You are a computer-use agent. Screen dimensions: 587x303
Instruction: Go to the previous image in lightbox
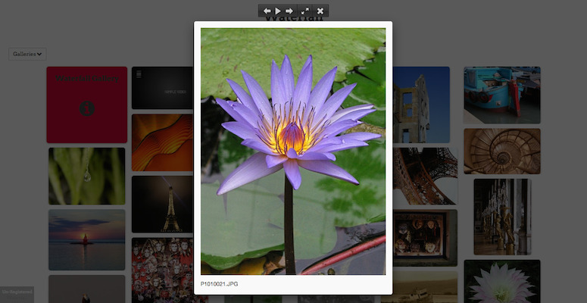point(267,11)
